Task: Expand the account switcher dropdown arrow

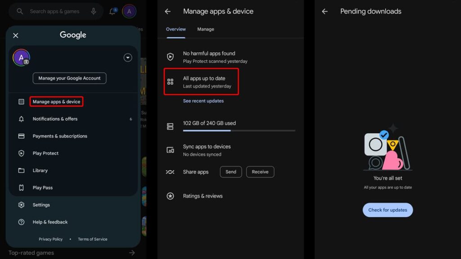Action: pyautogui.click(x=128, y=58)
